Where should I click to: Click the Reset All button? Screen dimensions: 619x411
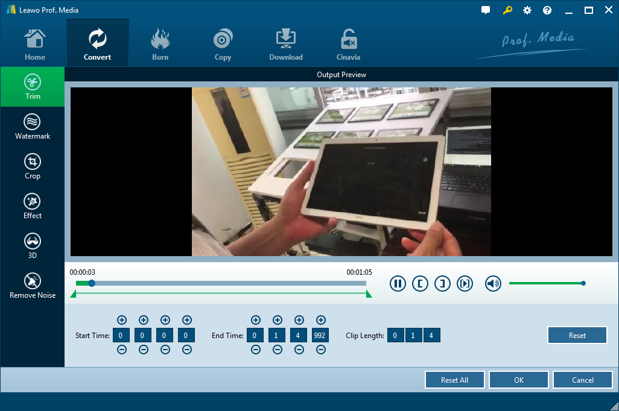click(x=455, y=380)
